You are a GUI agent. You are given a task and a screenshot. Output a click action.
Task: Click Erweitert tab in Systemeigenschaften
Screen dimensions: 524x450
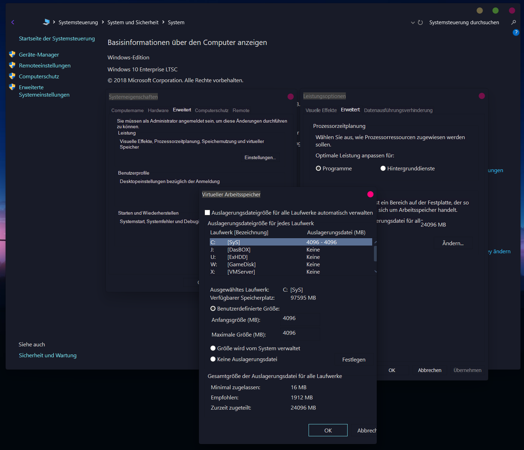[182, 110]
